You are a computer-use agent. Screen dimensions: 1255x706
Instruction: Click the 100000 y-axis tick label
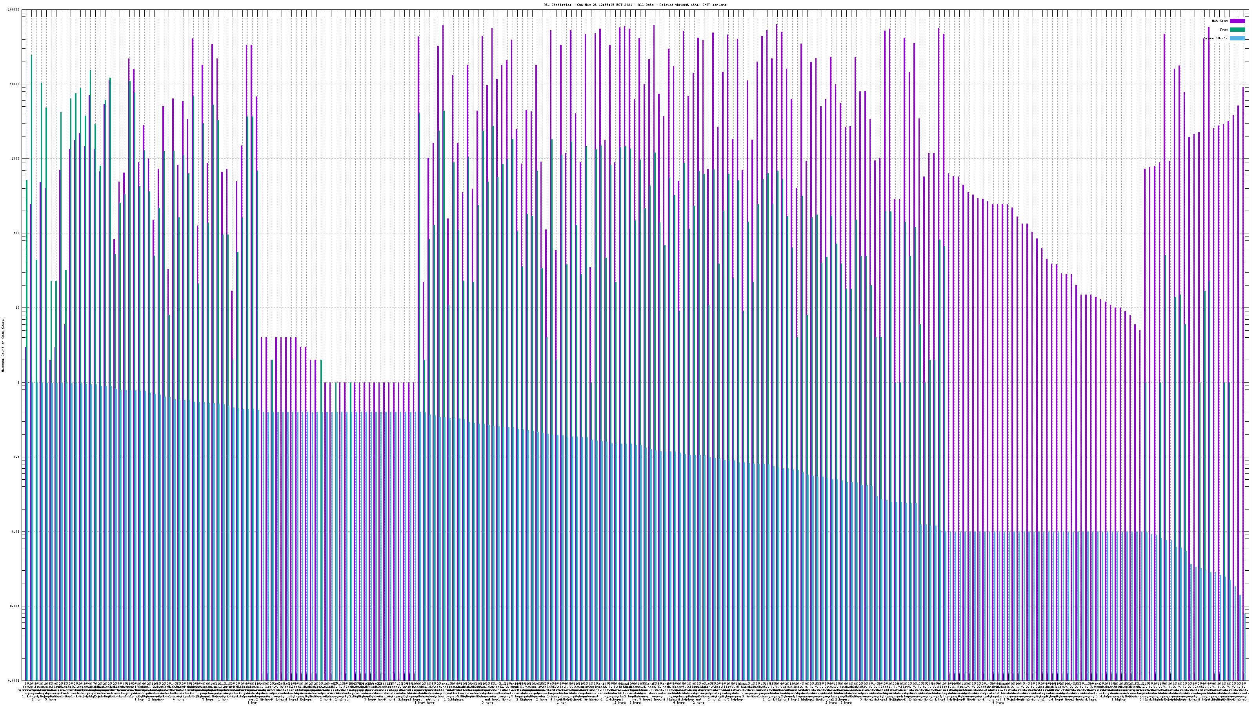tap(14, 10)
